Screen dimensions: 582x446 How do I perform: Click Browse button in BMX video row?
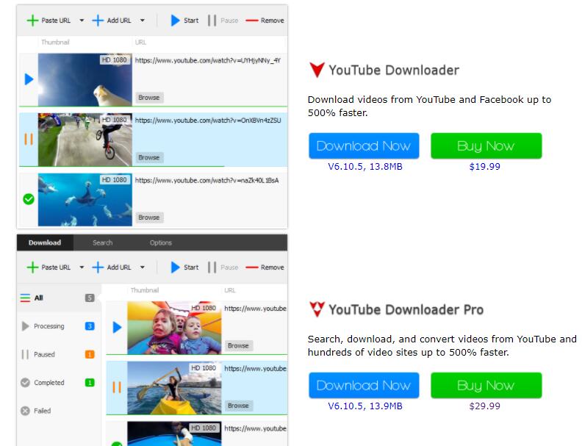pyautogui.click(x=149, y=157)
